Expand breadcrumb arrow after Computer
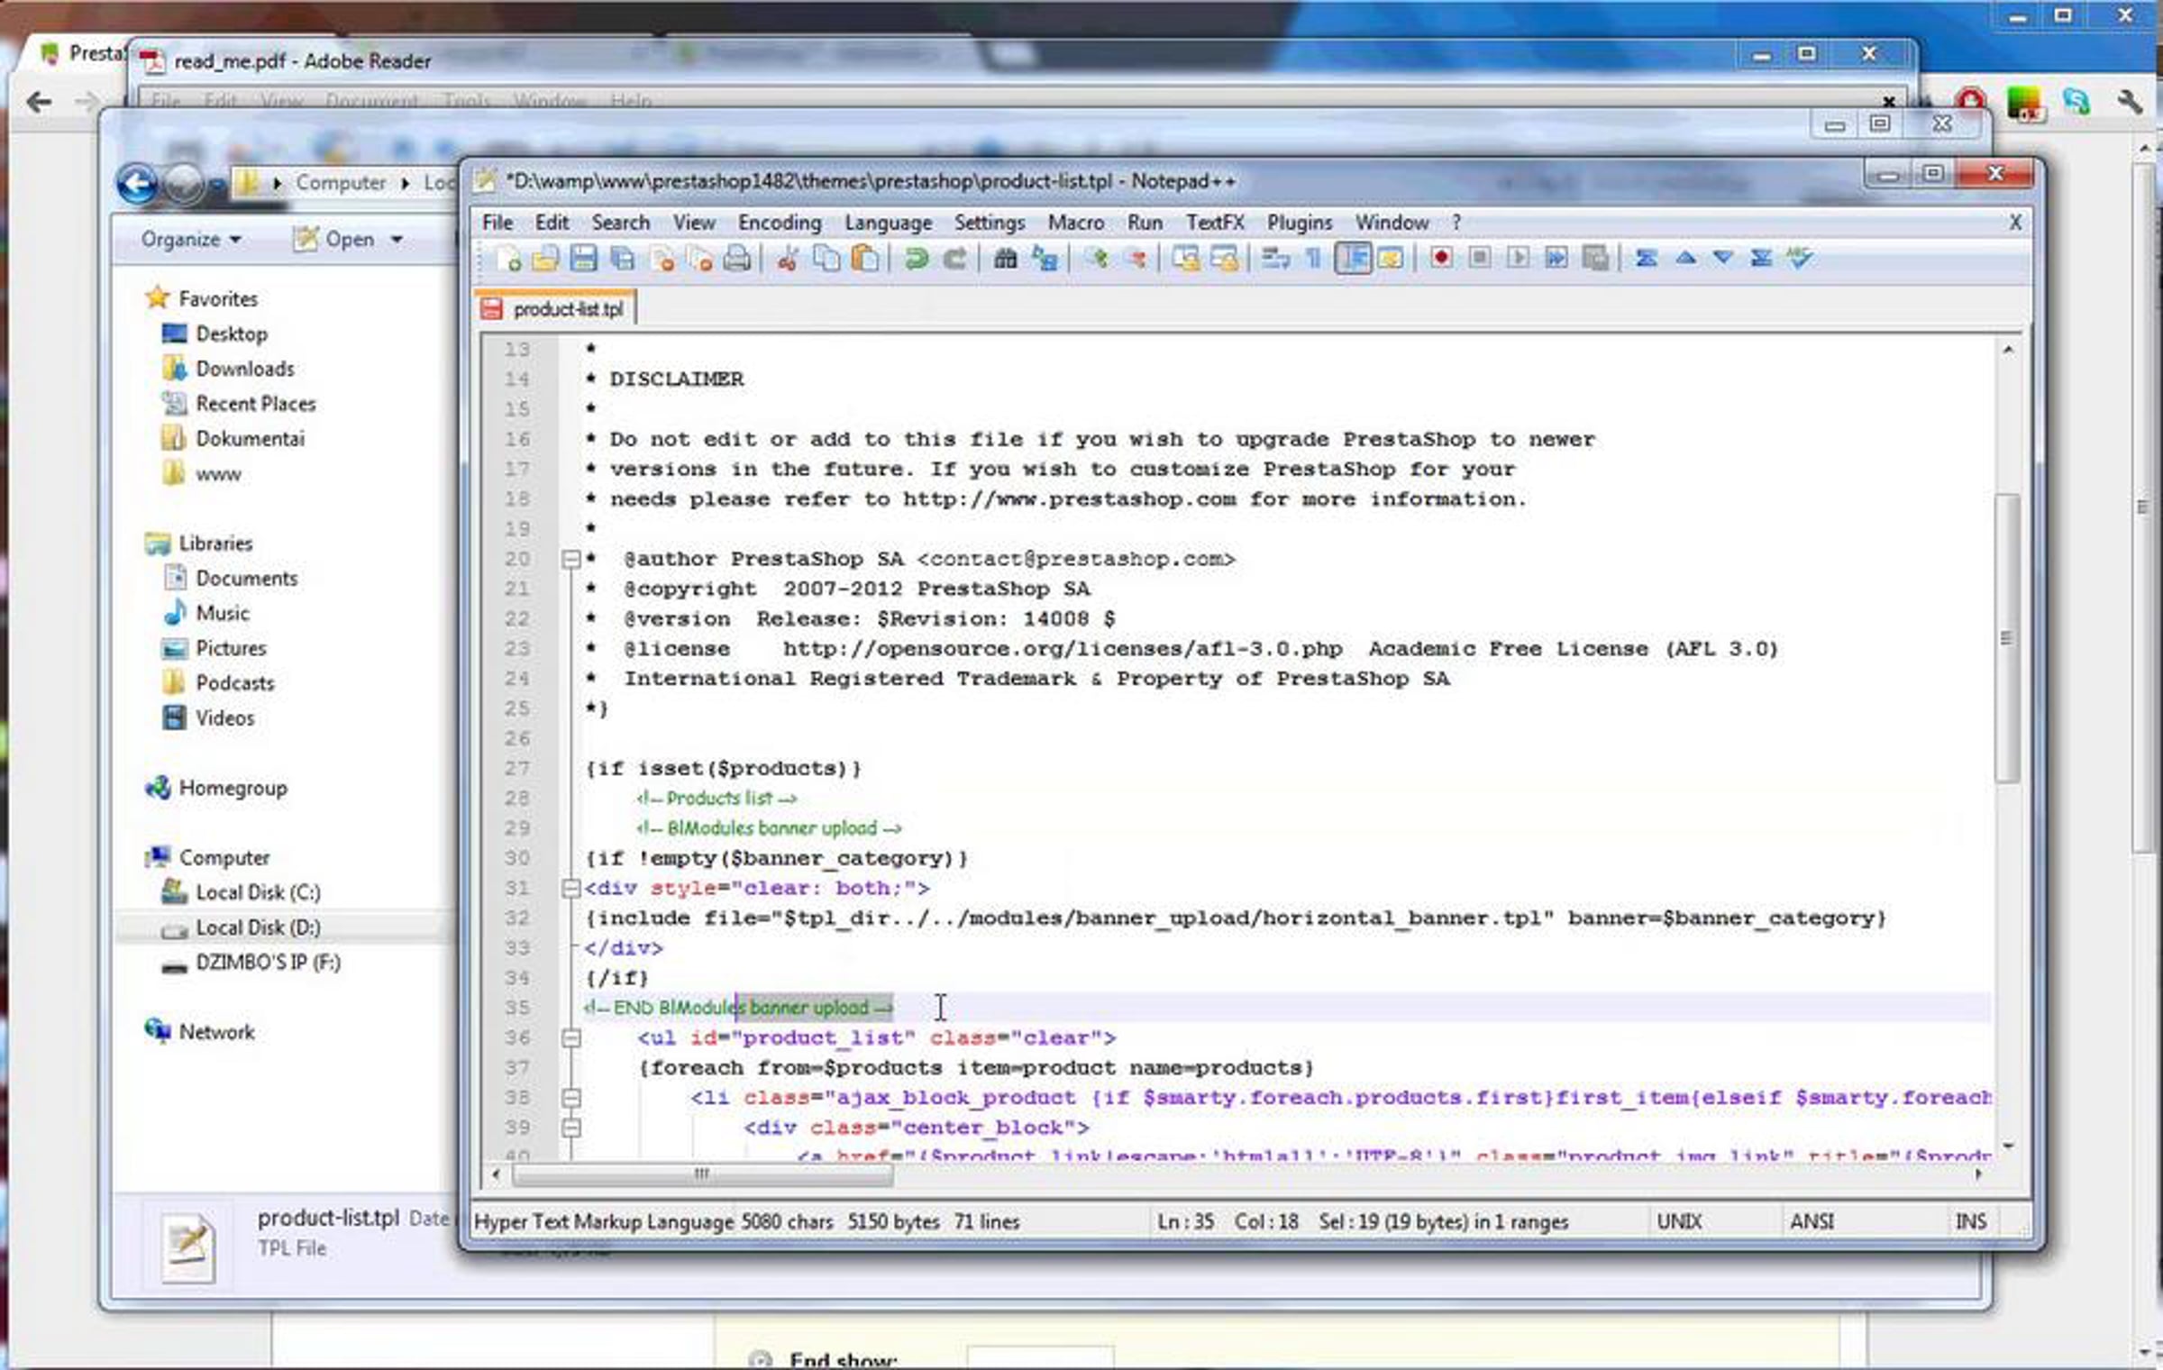This screenshot has width=2163, height=1370. coord(406,183)
